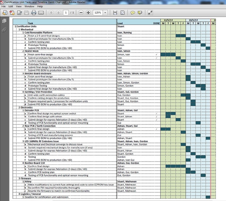
Task: Click the Fit One Full Page icon
Action: pos(122,13)
